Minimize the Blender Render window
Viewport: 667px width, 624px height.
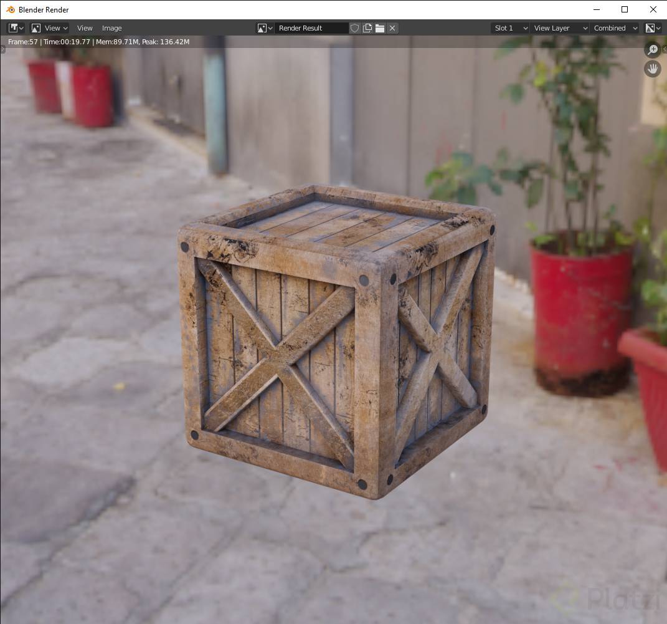pyautogui.click(x=596, y=9)
